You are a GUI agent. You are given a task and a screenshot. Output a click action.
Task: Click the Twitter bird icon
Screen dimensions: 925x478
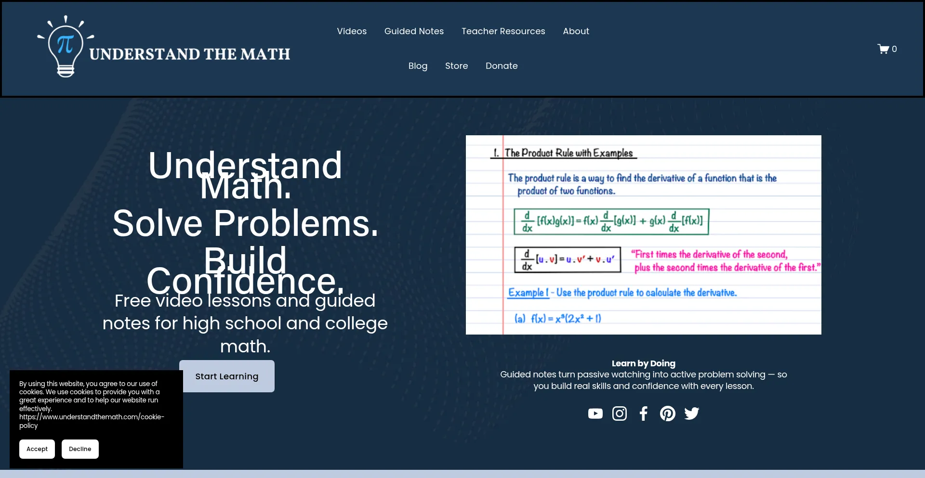click(x=691, y=413)
